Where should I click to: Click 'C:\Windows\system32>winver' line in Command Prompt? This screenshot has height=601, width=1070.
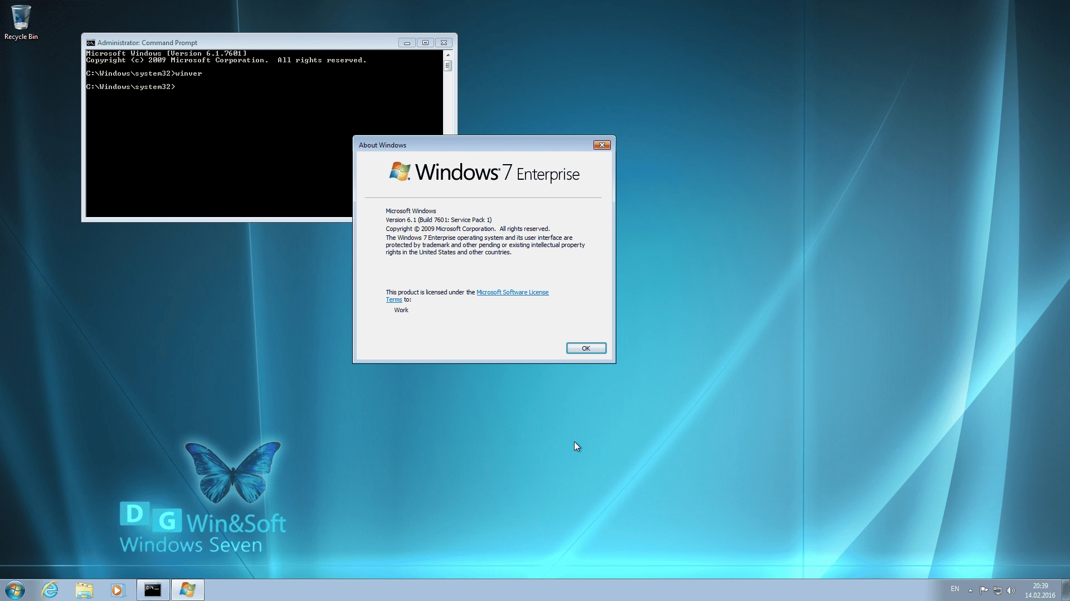coord(144,73)
